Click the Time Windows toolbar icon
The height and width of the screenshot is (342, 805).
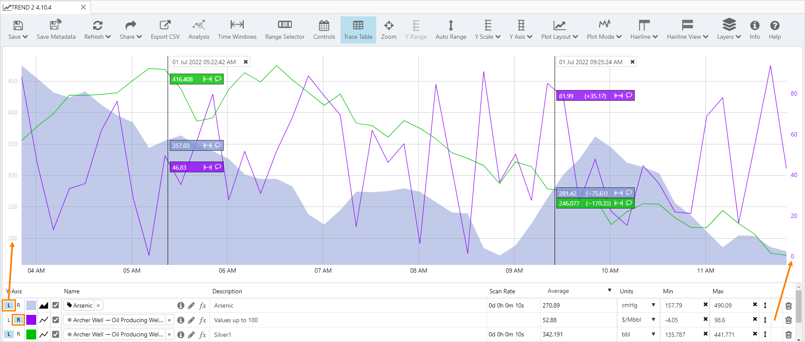pyautogui.click(x=237, y=30)
